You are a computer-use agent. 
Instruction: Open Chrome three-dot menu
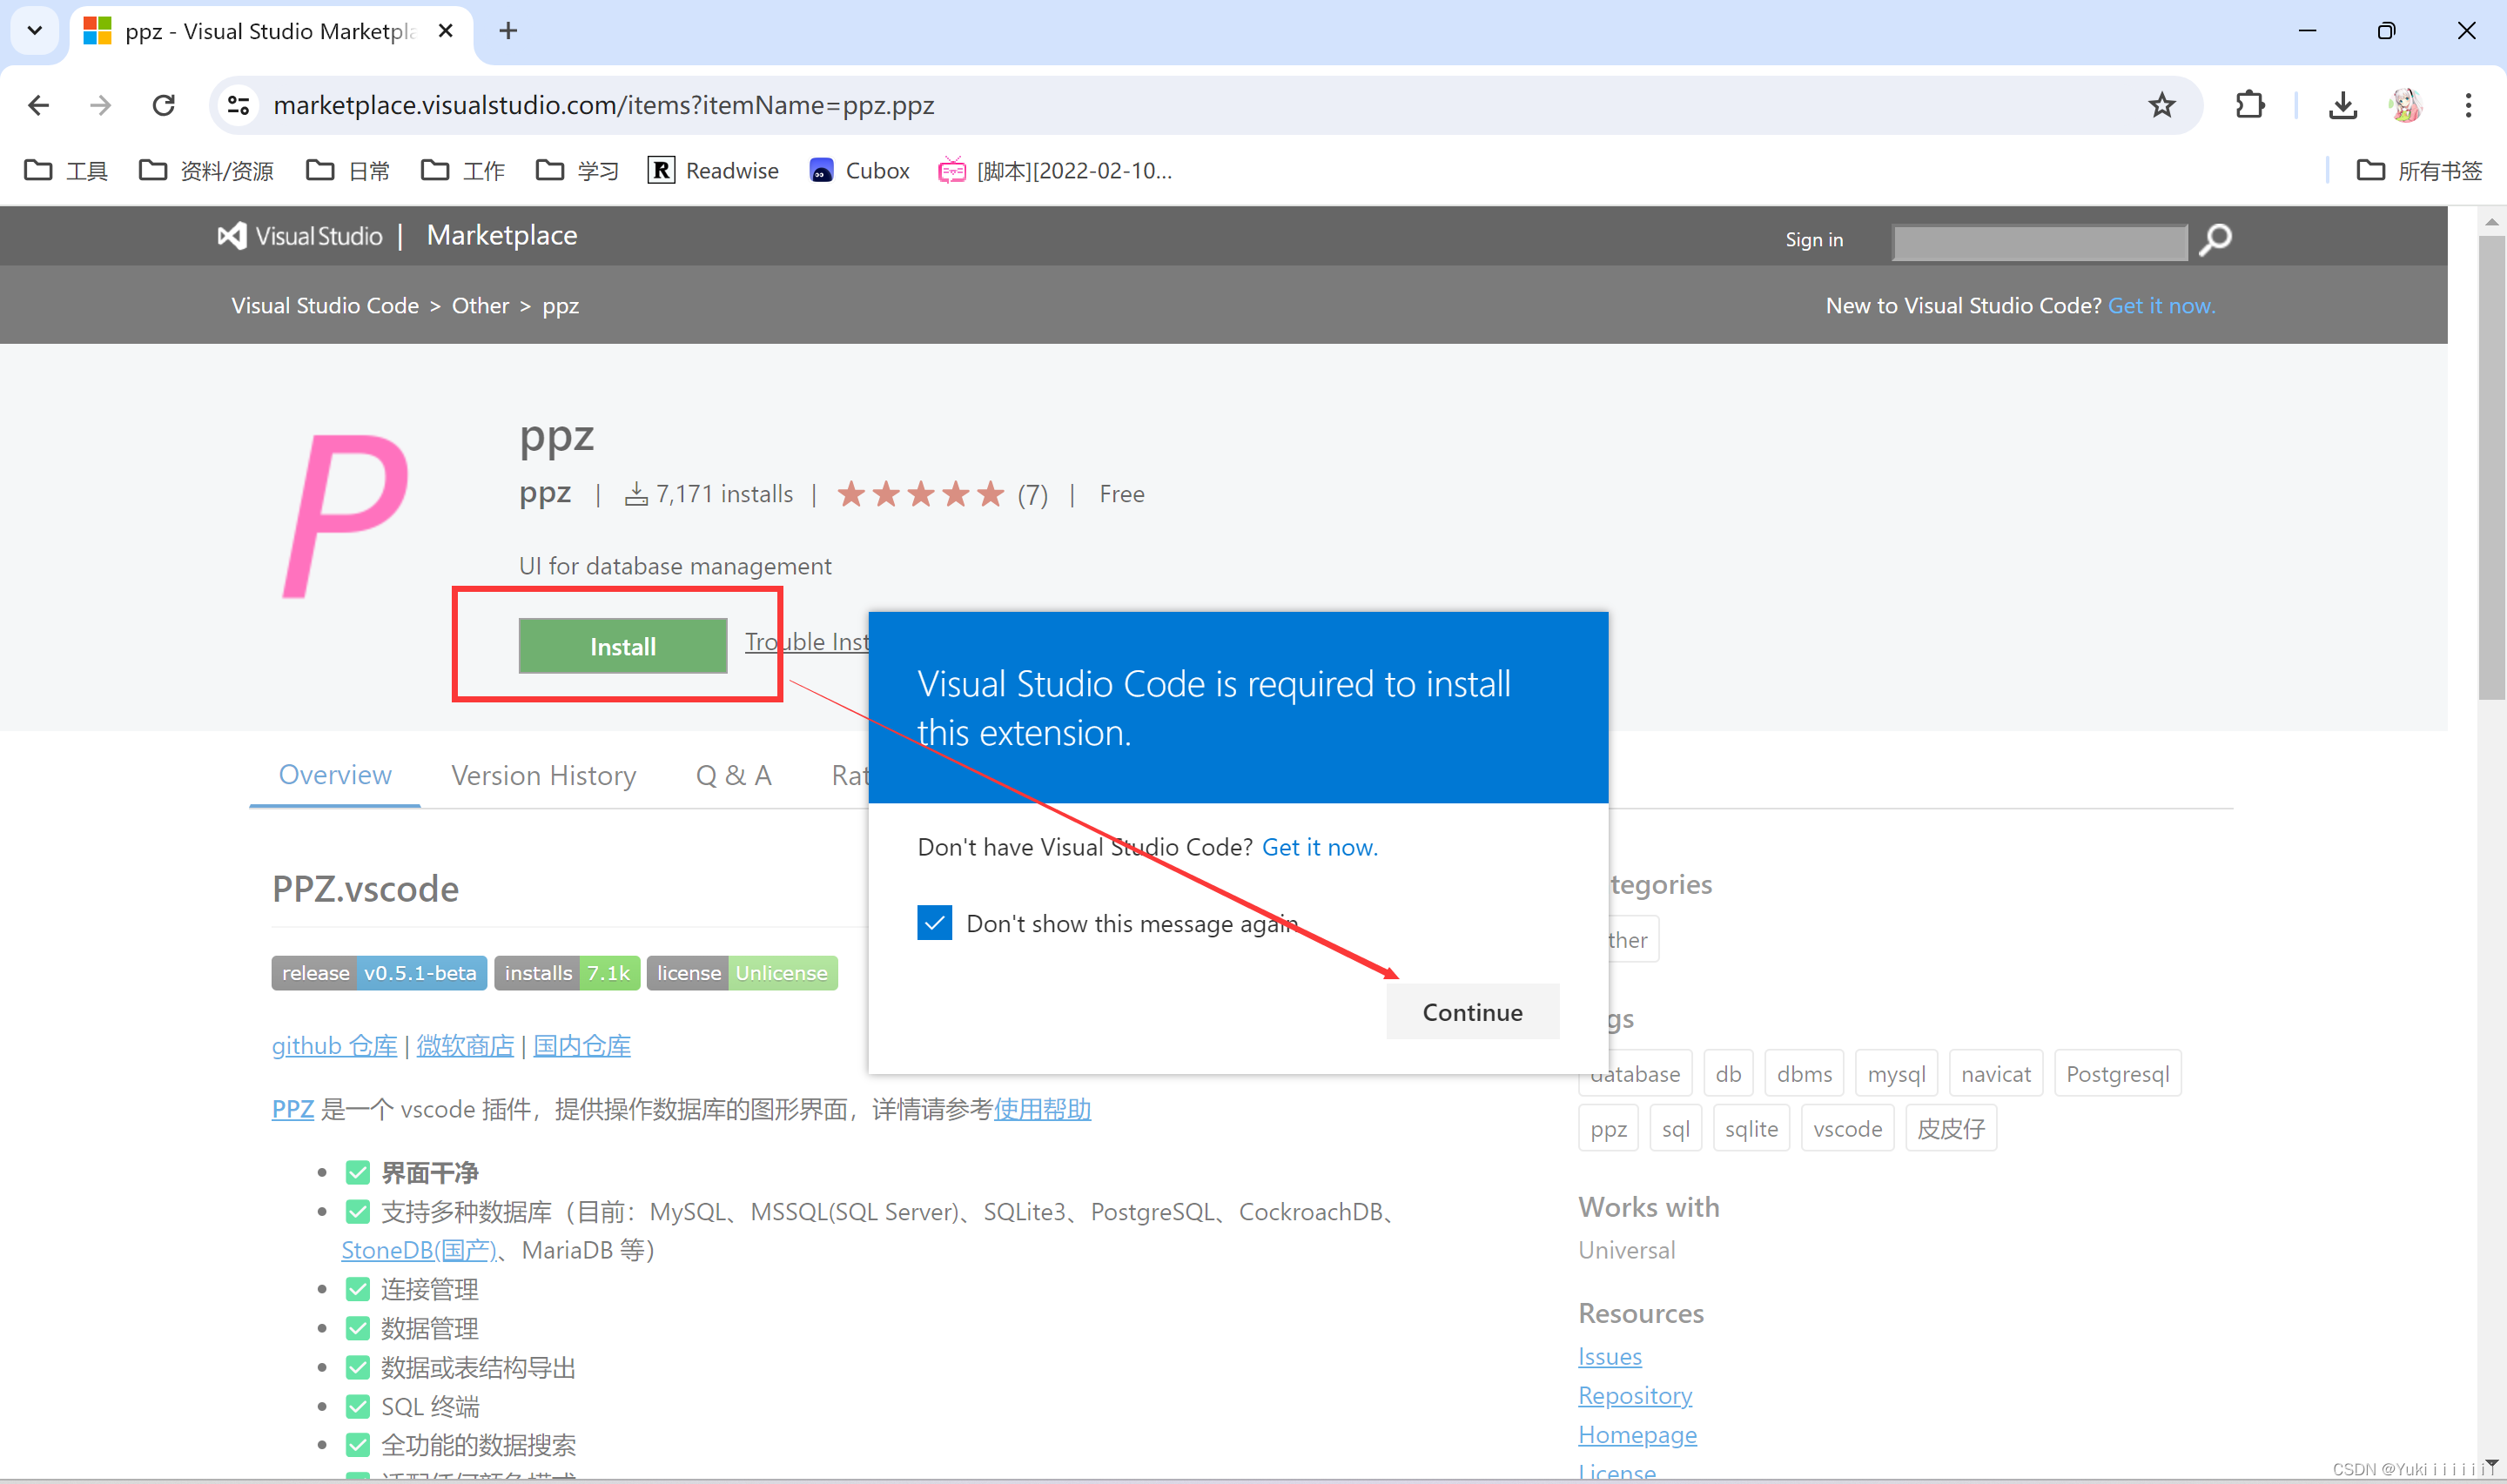coord(2468,105)
